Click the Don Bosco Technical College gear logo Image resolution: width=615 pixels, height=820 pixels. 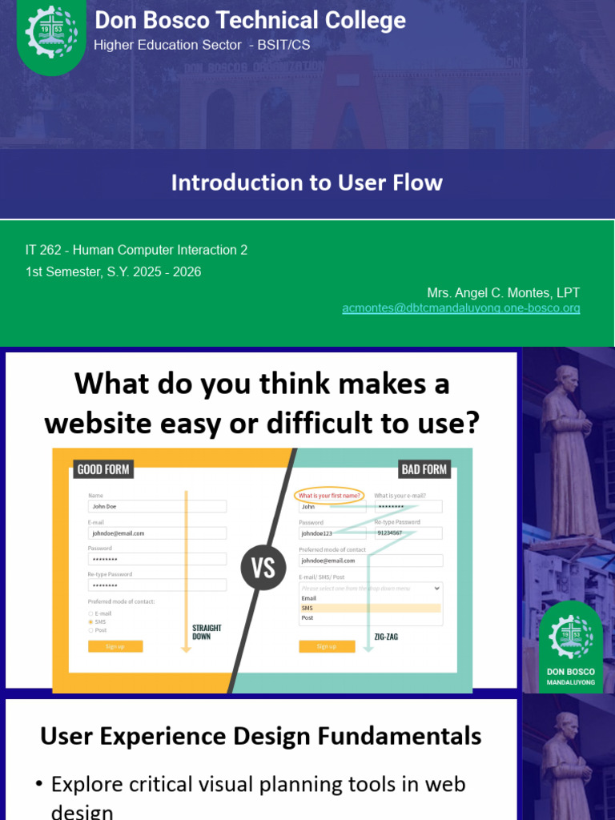pyautogui.click(x=51, y=32)
